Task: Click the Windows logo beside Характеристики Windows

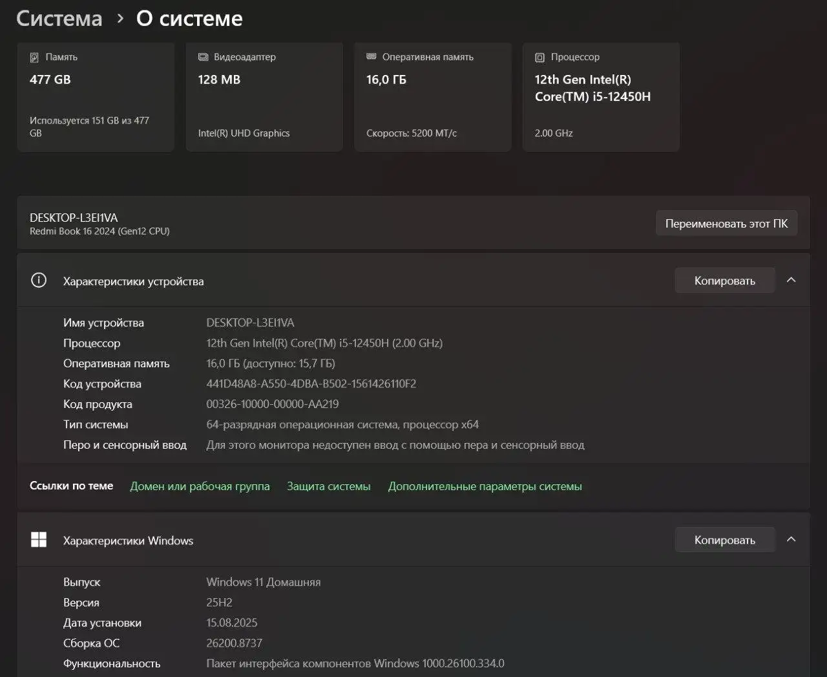Action: tap(39, 540)
